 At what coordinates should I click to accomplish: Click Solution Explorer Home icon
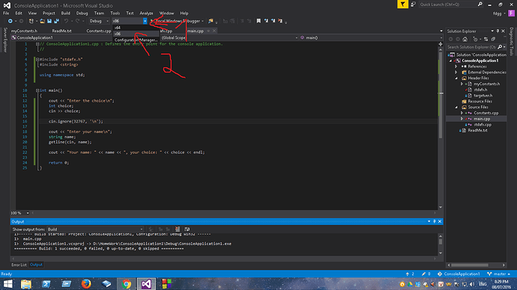(465, 39)
